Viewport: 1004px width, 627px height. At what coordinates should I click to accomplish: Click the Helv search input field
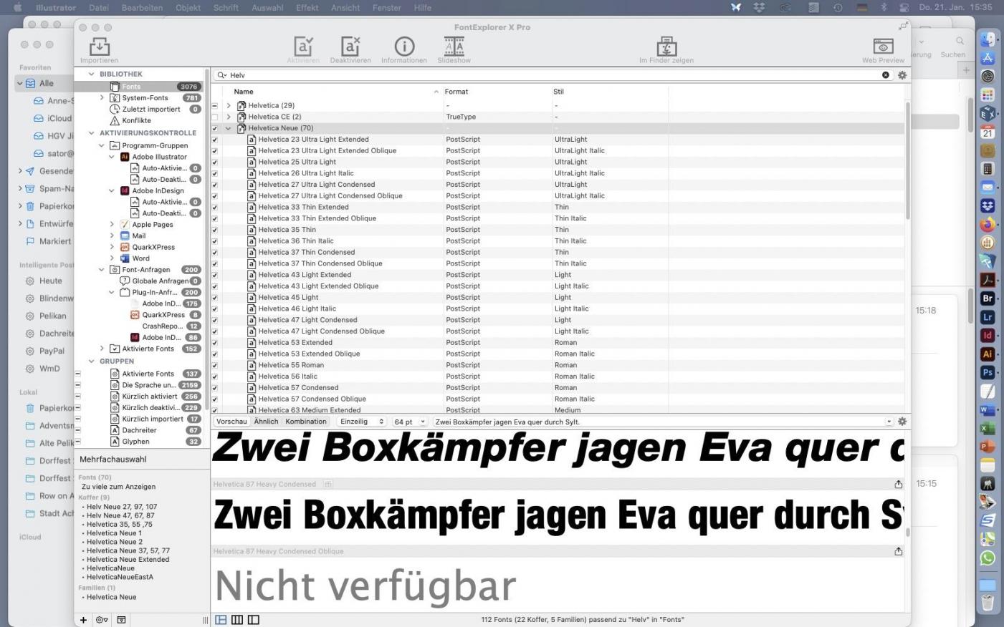pyautogui.click(x=552, y=75)
